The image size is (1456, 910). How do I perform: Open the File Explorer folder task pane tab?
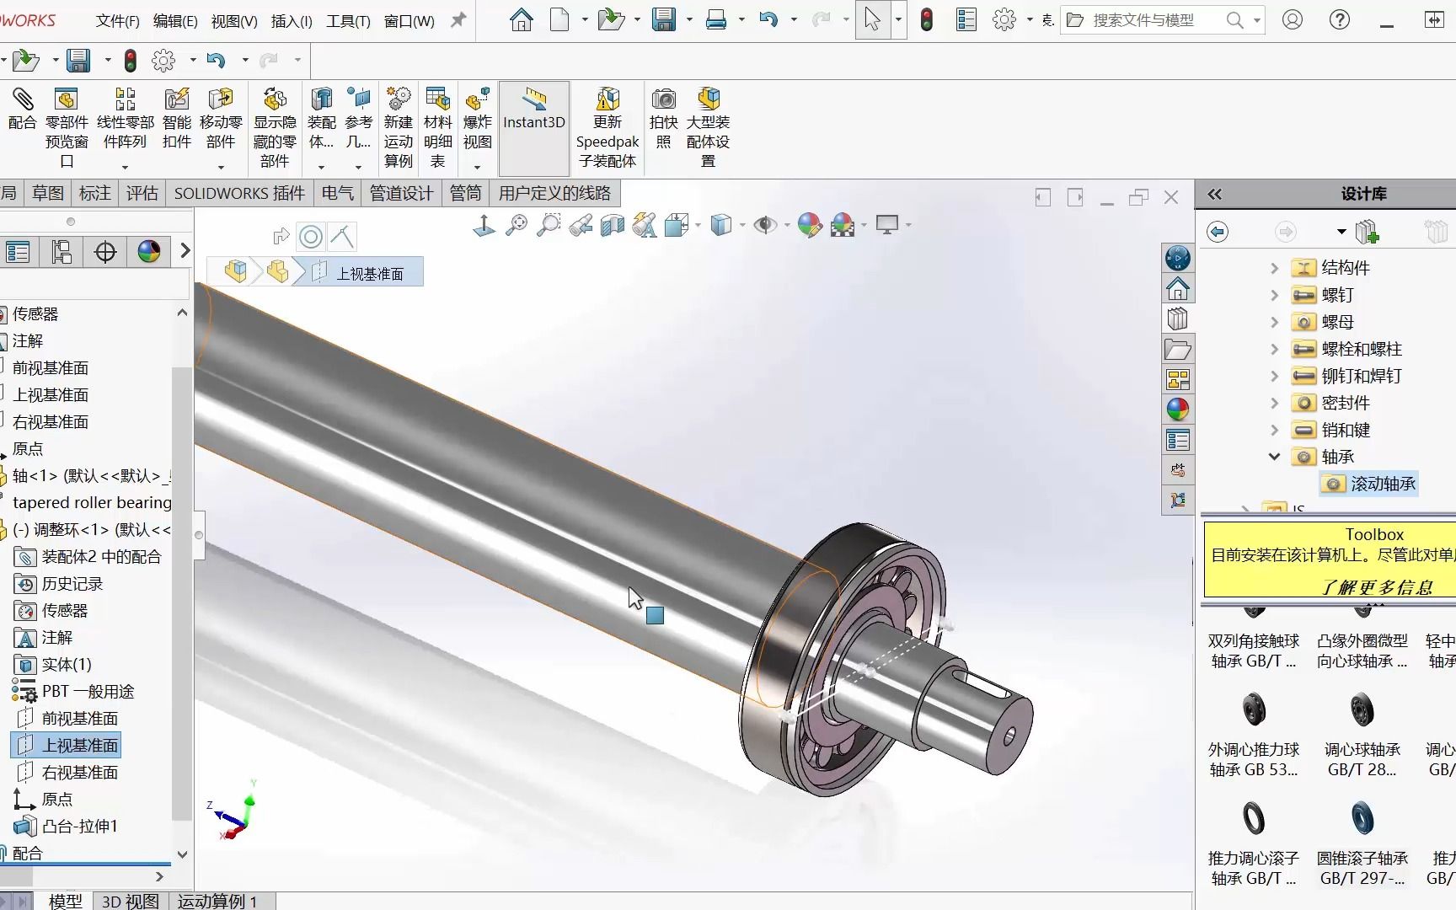click(x=1178, y=349)
